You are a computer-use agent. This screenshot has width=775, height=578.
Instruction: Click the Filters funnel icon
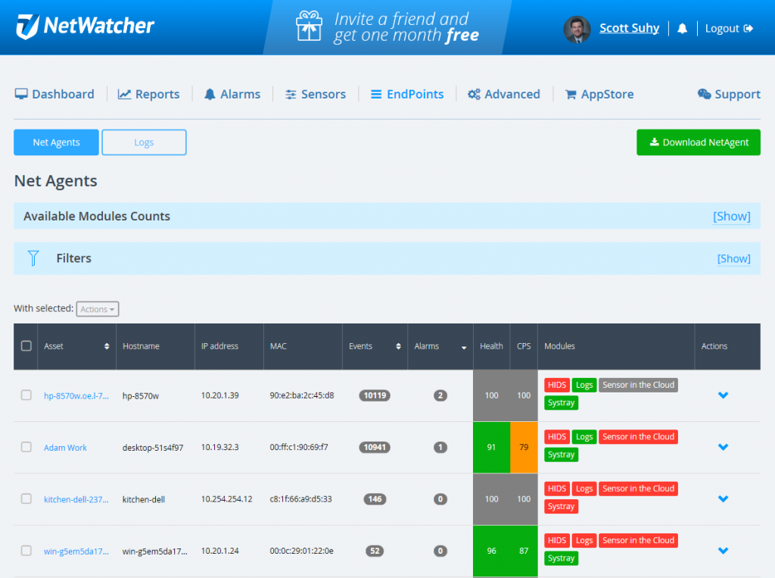click(x=33, y=258)
